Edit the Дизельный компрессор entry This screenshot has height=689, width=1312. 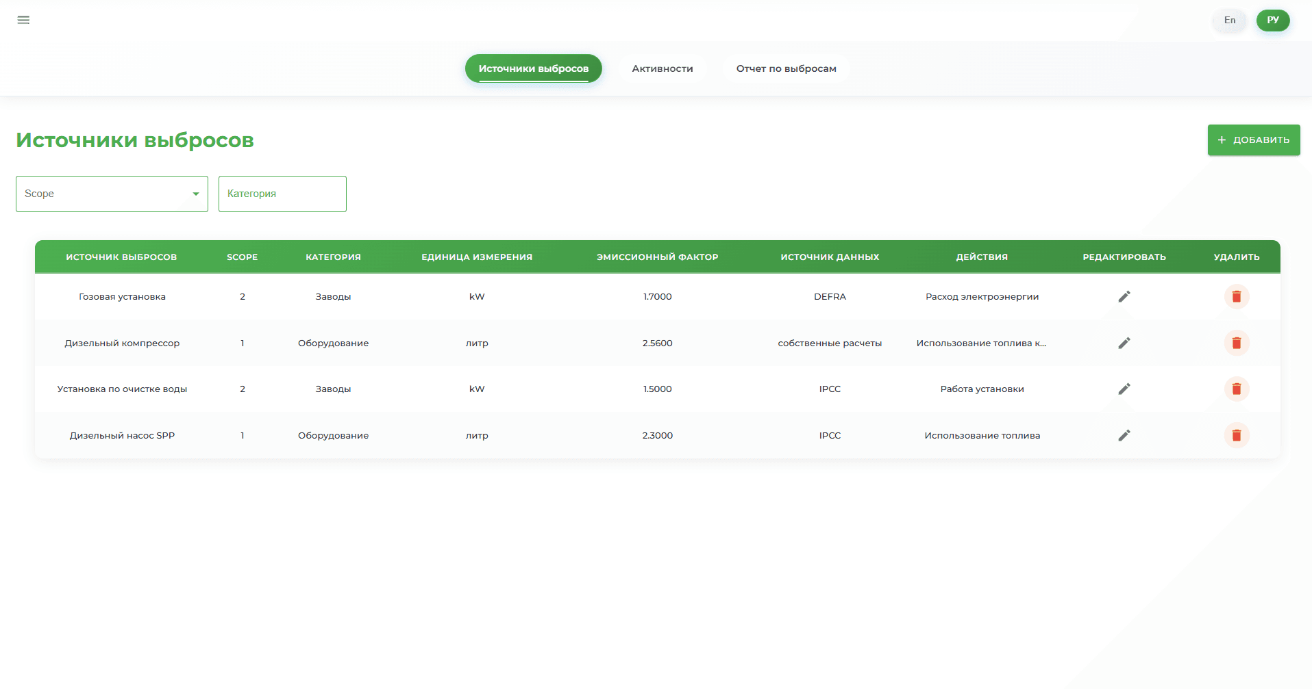tap(1124, 343)
